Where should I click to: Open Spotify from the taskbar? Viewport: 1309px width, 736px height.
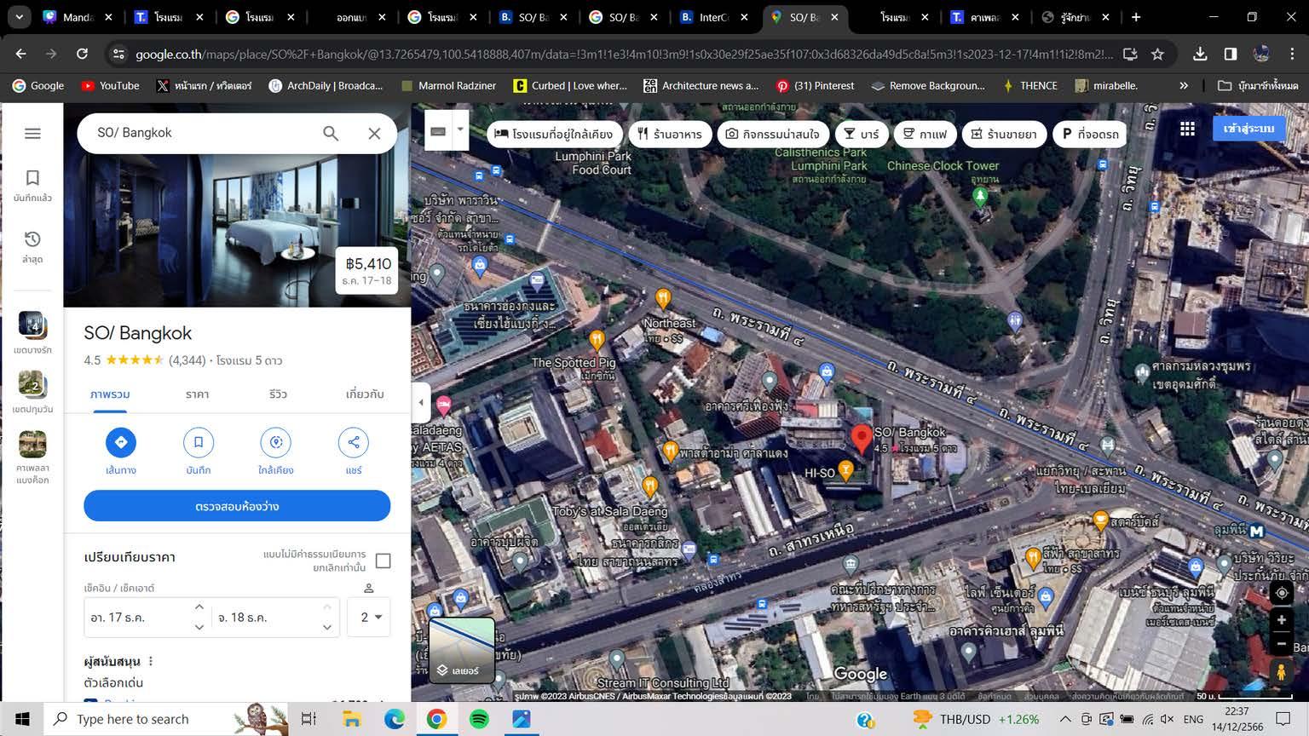point(479,719)
